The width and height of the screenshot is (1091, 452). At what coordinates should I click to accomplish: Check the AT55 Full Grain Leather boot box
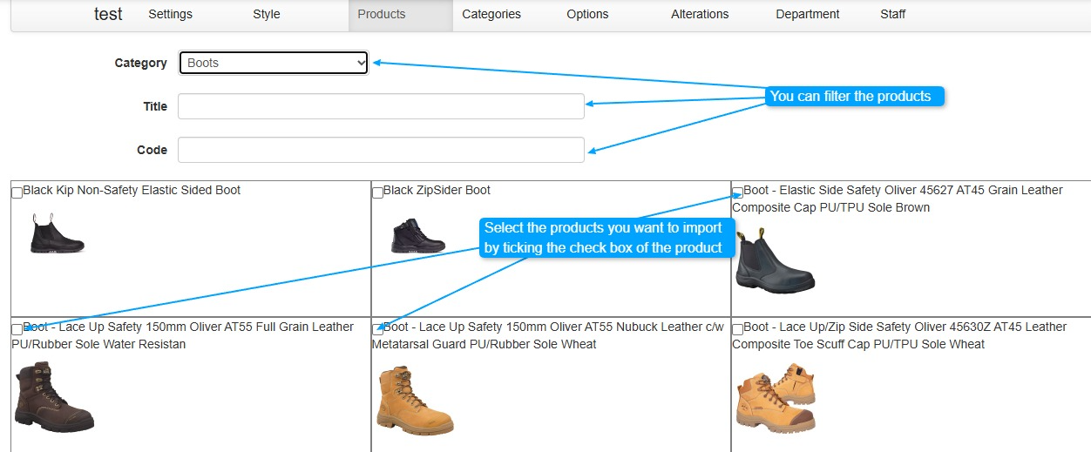[17, 329]
